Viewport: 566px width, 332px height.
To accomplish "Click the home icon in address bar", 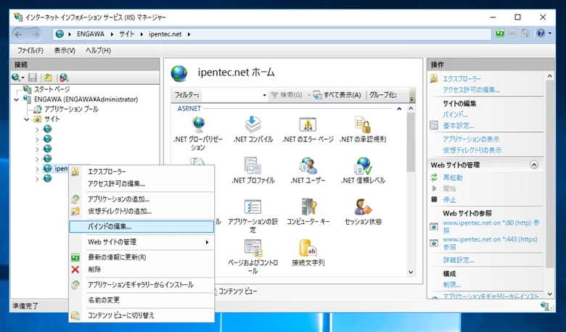I will click(525, 33).
